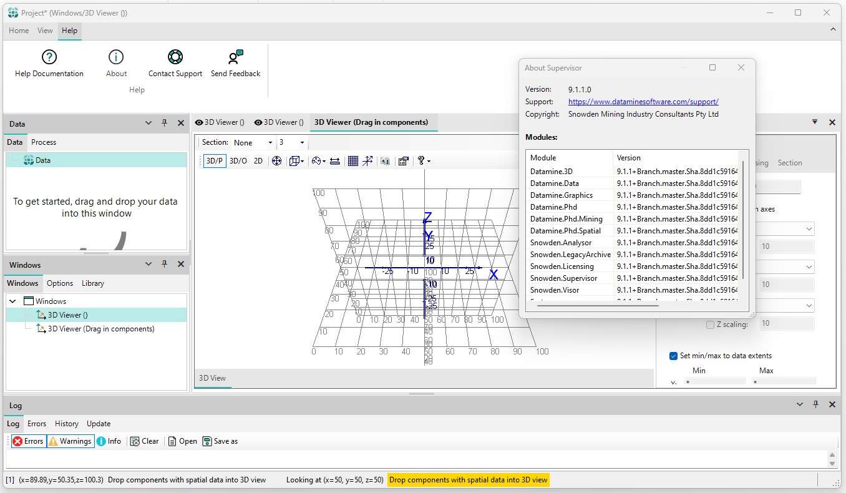The height and width of the screenshot is (493, 846).
Task: Open the Datamine support website link
Action: coord(643,102)
